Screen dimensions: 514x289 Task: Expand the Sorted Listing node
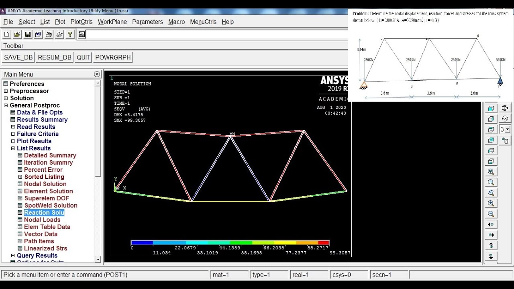click(x=20, y=177)
